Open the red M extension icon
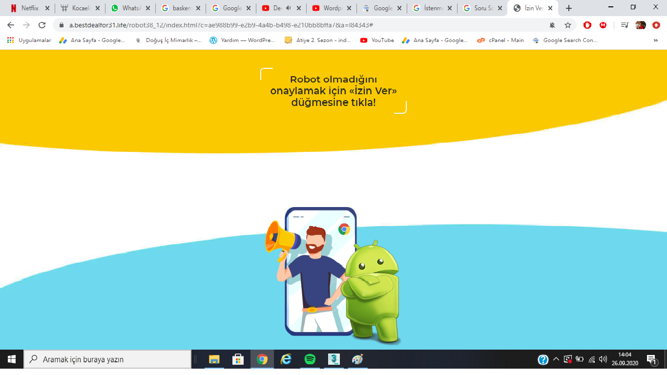Image resolution: width=667 pixels, height=375 pixels. tap(603, 25)
